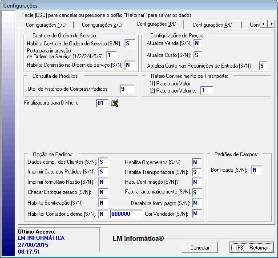Select the Porta para impressão field

(x=111, y=55)
